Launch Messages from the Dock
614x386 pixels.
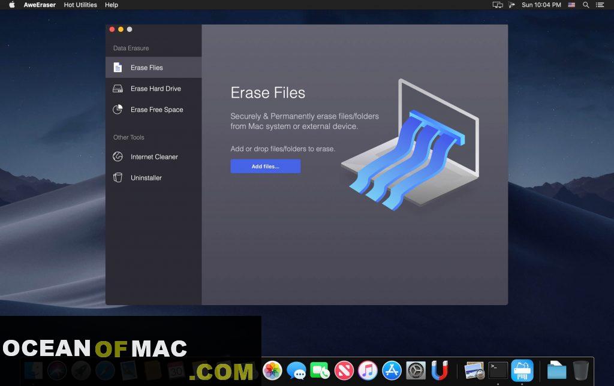point(296,370)
